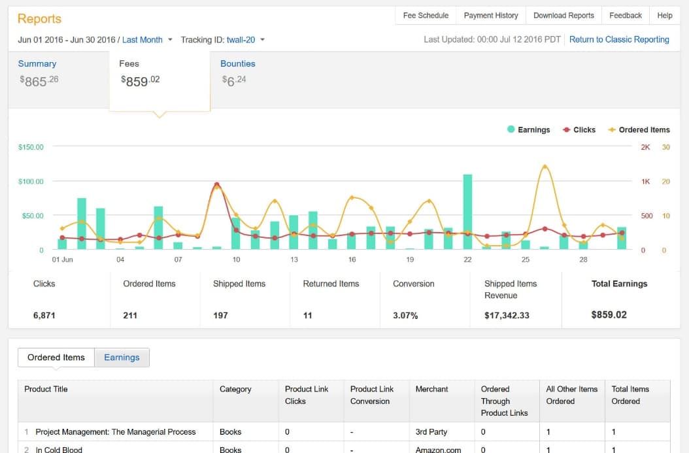
Task: Open the Feedback menu item
Action: pos(625,16)
